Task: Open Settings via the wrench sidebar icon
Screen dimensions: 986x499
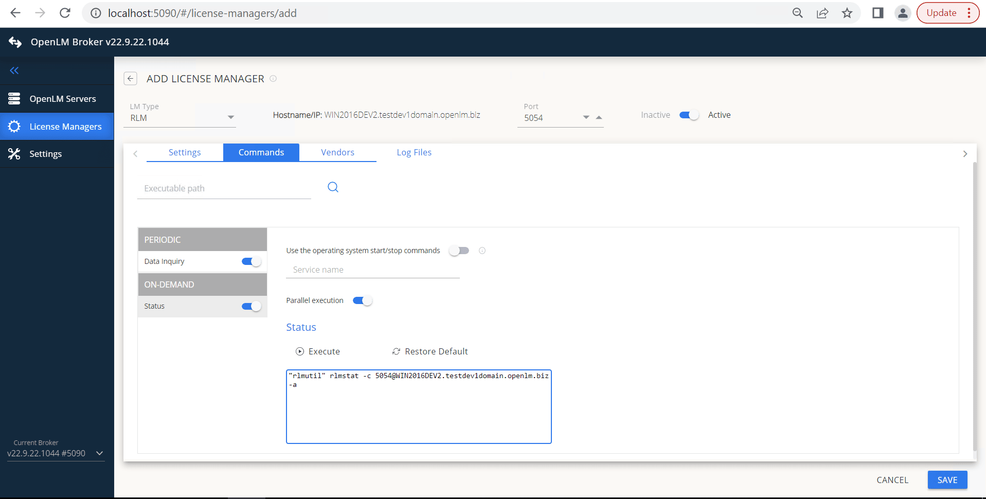Action: click(x=14, y=153)
